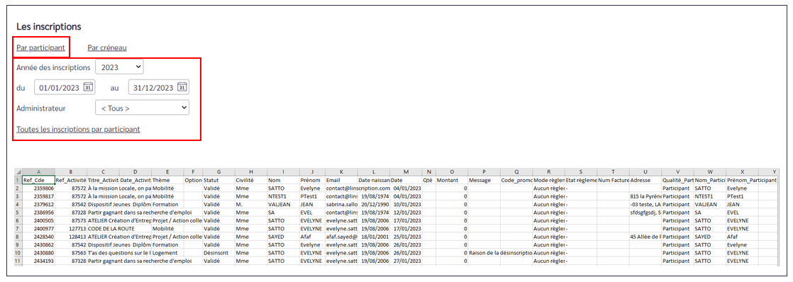Click the start date field 01/01/2023
The image size is (793, 282).
coord(65,87)
